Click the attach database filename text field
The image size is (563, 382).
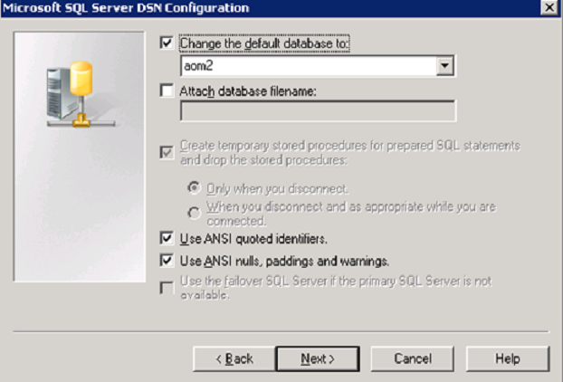click(318, 111)
